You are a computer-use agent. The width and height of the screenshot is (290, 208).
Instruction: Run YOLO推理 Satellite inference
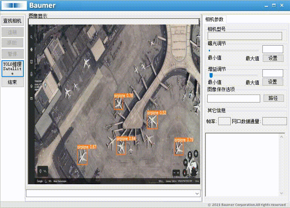[12, 69]
